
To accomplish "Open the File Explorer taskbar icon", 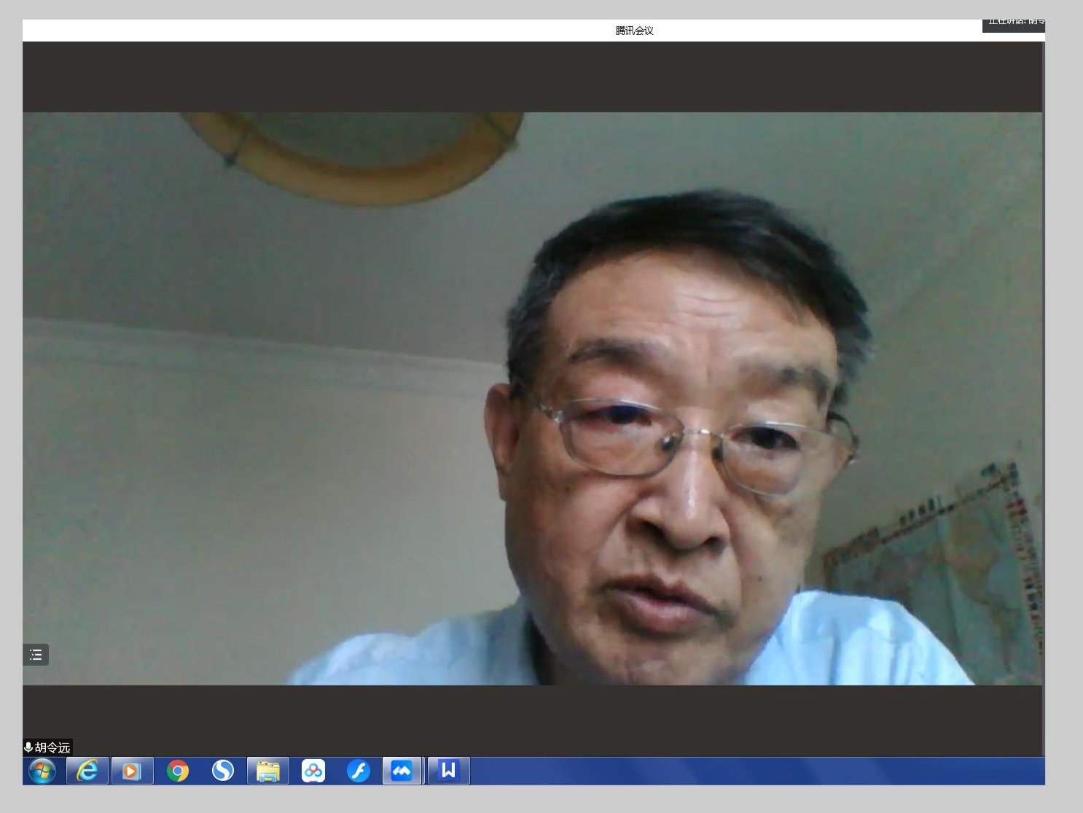I will click(x=267, y=771).
